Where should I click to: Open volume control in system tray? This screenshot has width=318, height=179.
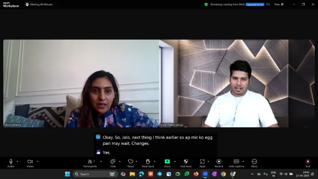(286, 174)
